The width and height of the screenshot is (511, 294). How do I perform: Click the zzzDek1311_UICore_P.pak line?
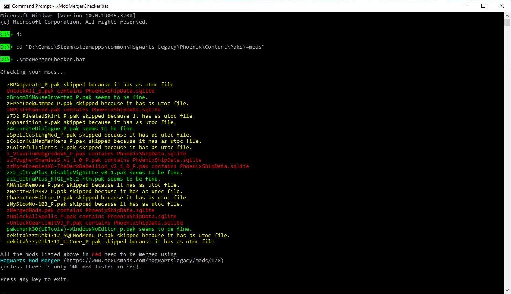point(112,242)
